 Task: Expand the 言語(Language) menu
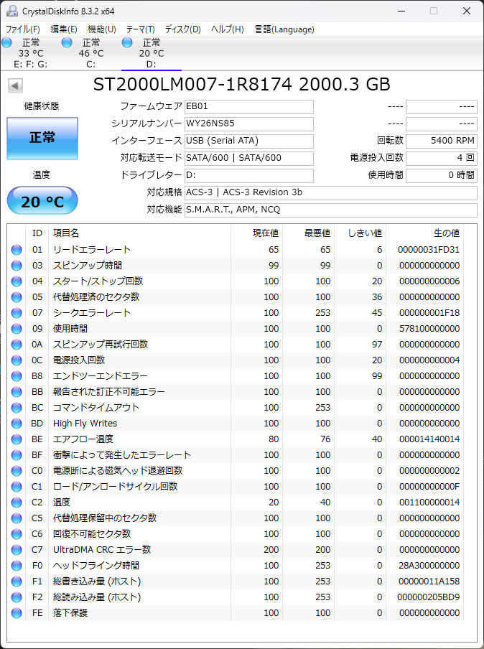click(284, 29)
